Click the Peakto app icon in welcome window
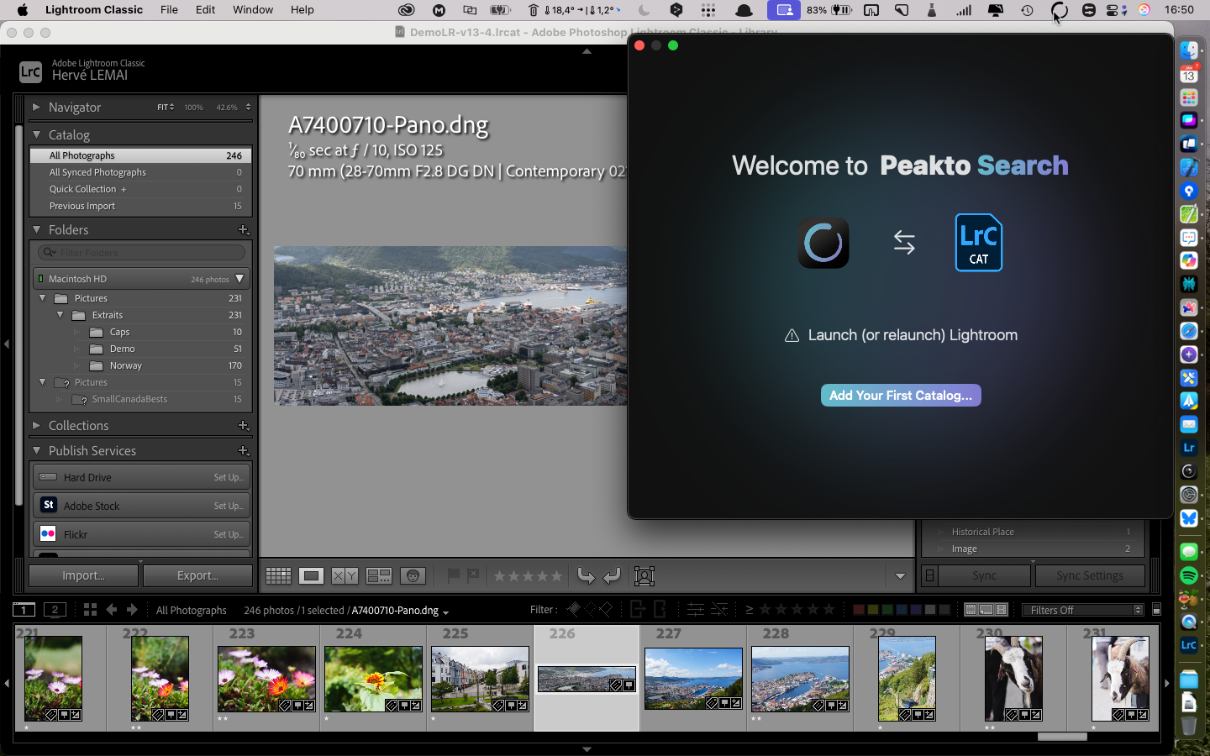The height and width of the screenshot is (756, 1210). 823,243
